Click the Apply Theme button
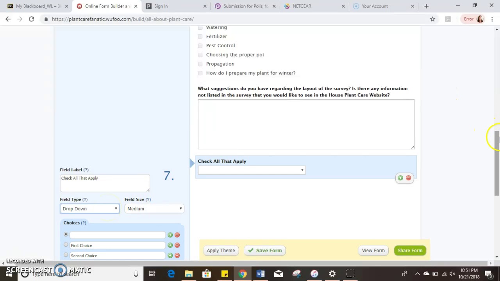 pos(221,251)
